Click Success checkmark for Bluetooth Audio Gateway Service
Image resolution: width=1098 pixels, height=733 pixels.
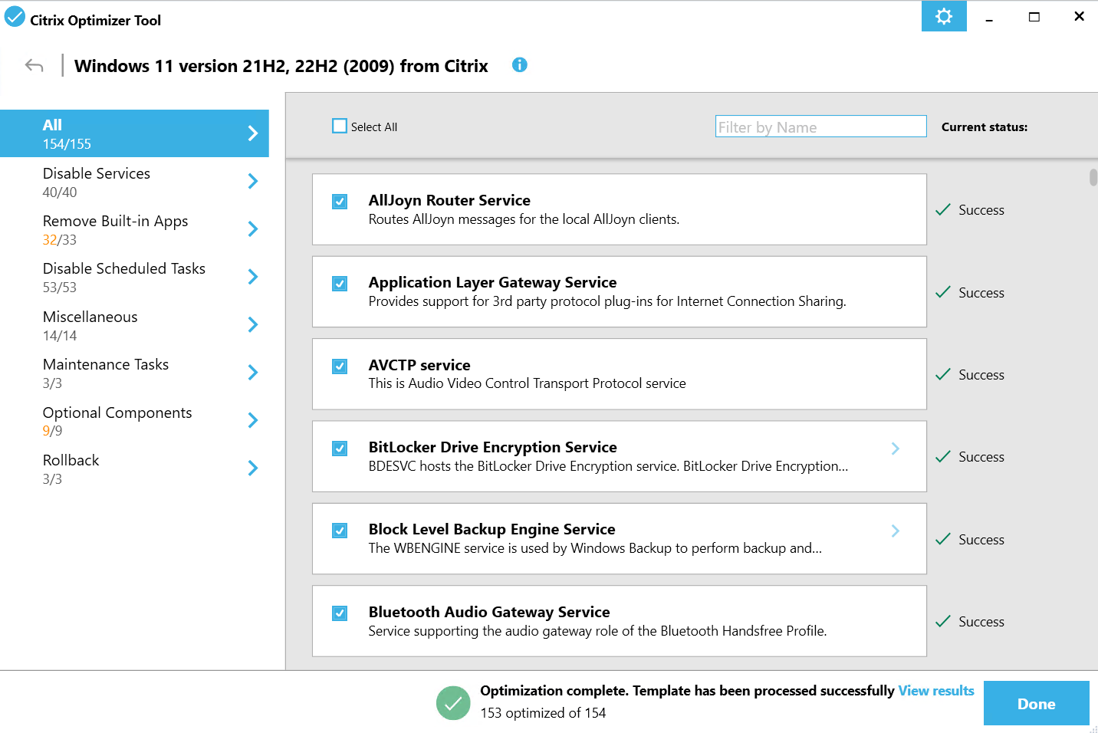pyautogui.click(x=943, y=621)
